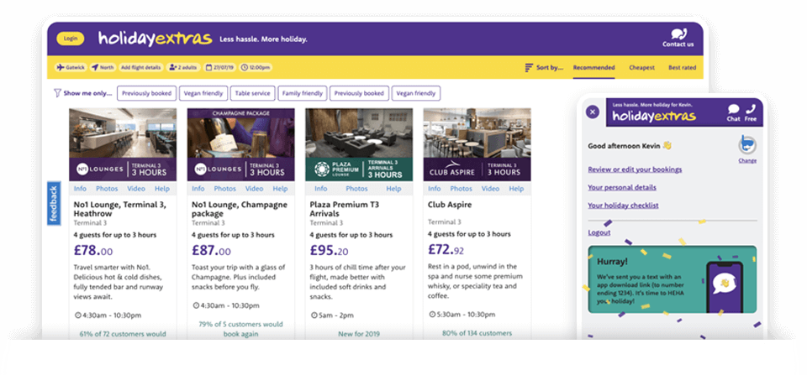Sort results by Best rated
The image size is (807, 375).
coord(683,68)
